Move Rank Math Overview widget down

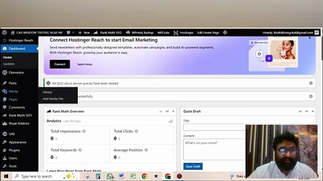point(167,111)
